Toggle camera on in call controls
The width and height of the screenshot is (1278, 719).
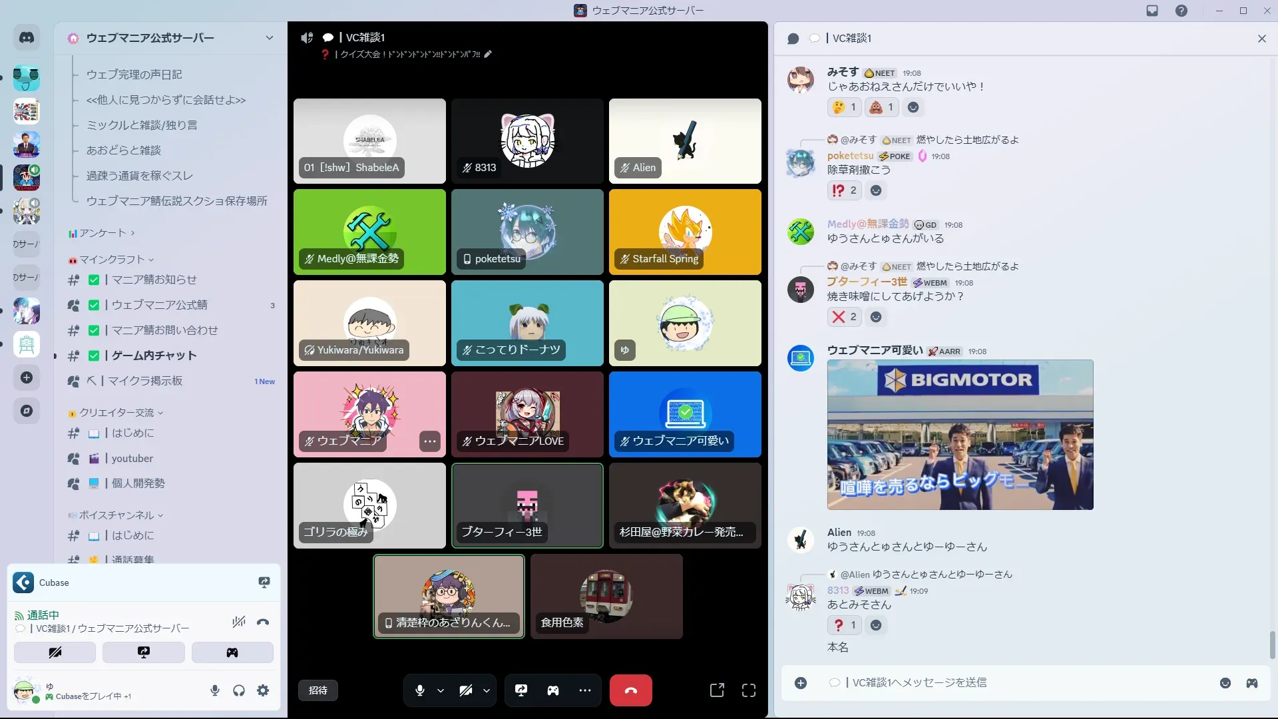pos(466,690)
